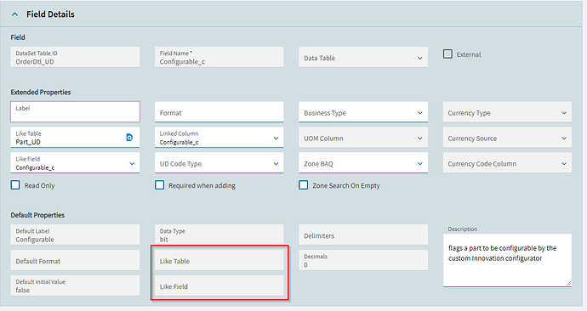Open the Like Table search icon
587x311 pixels.
click(x=129, y=138)
